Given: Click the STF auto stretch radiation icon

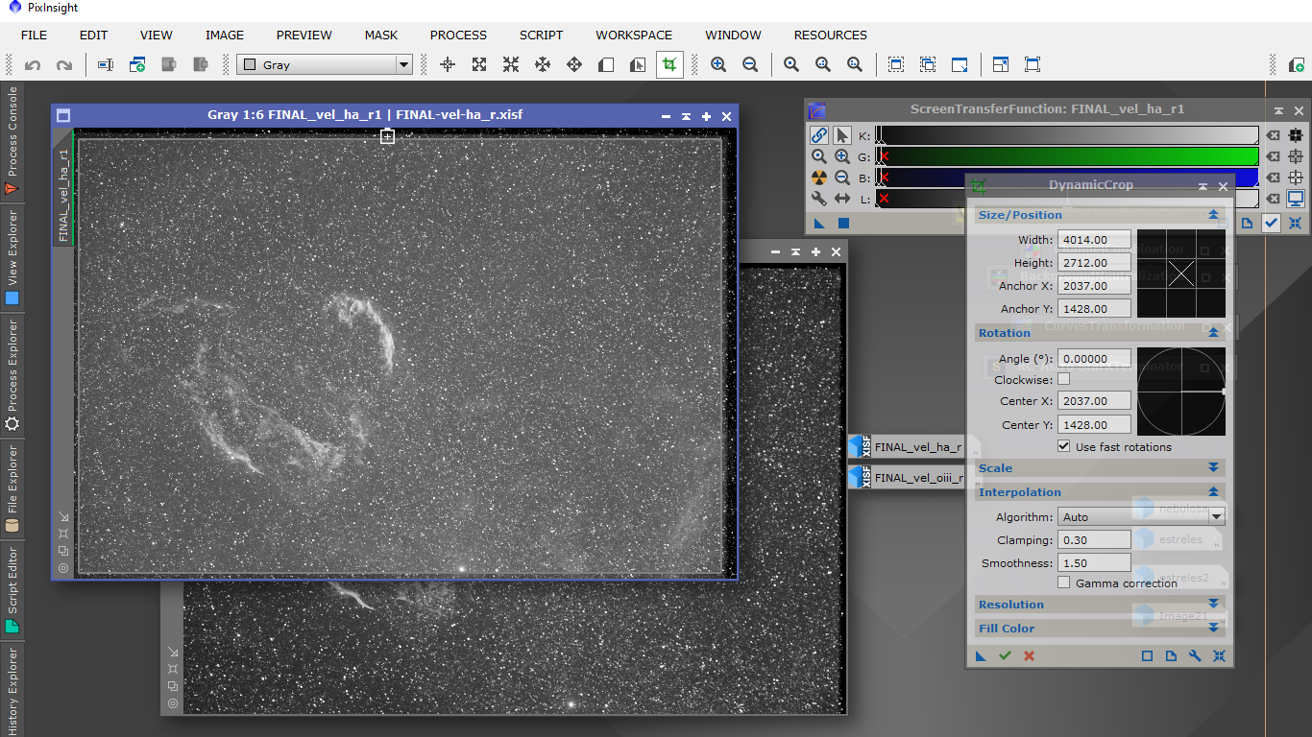Looking at the screenshot, I should coord(819,178).
